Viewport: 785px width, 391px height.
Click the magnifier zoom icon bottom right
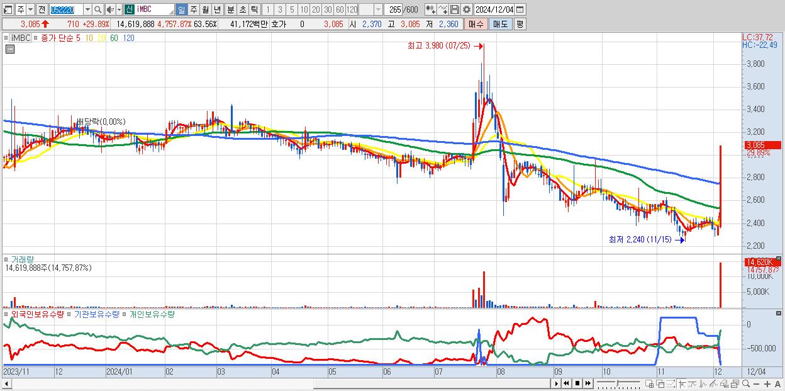coord(746,383)
